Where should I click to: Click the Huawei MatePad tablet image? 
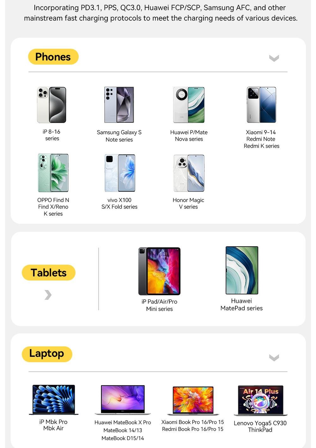click(242, 270)
